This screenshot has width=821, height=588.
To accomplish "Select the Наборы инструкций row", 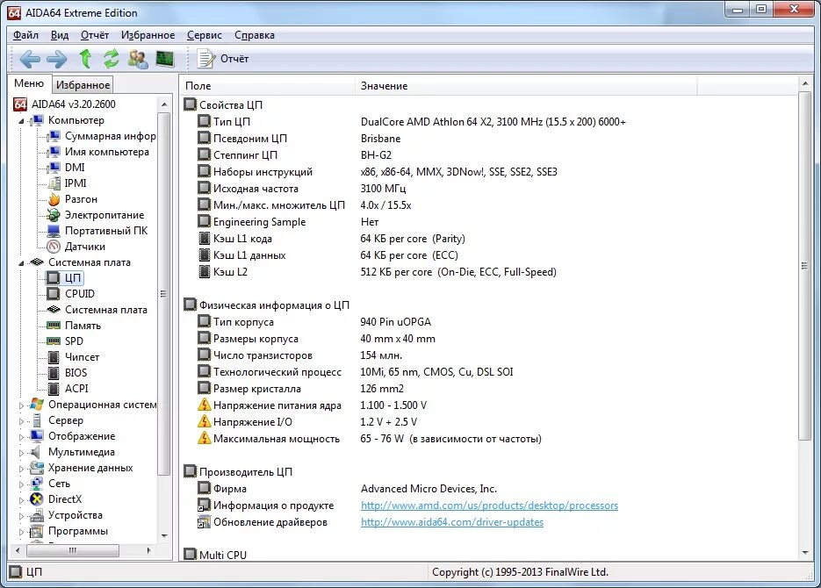I will pos(378,172).
